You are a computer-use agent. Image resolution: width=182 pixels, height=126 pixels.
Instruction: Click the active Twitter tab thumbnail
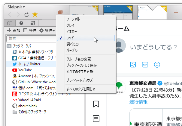click(152, 12)
